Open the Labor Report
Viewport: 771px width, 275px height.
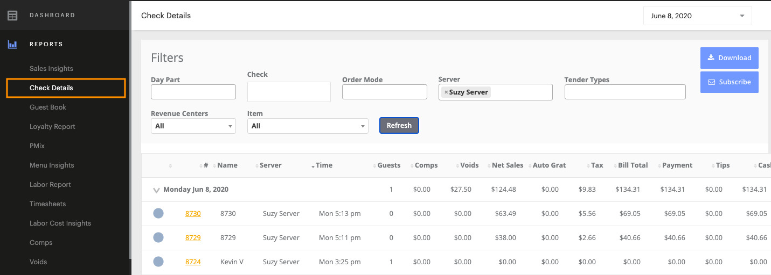50,185
